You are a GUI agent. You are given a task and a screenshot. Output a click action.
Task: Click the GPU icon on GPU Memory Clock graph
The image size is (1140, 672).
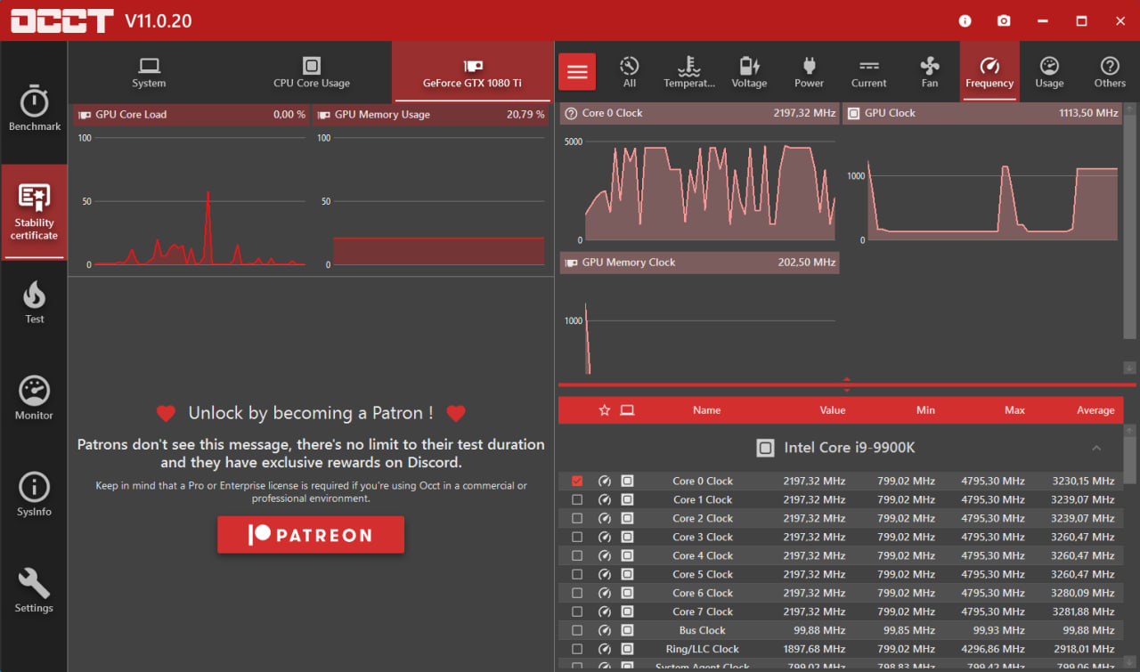pos(571,263)
